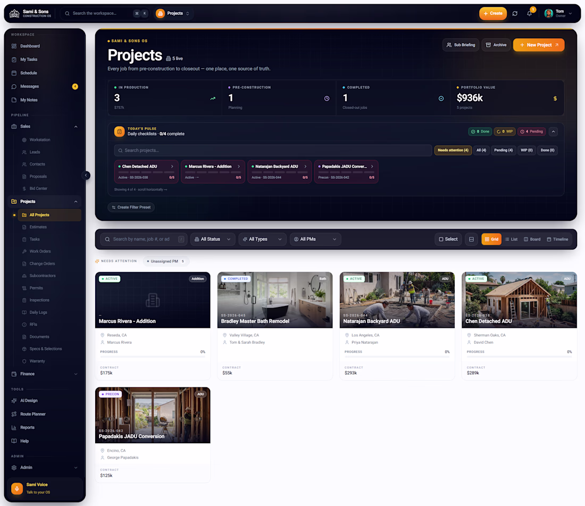
Task: Open the notifications bell icon
Action: pyautogui.click(x=529, y=13)
